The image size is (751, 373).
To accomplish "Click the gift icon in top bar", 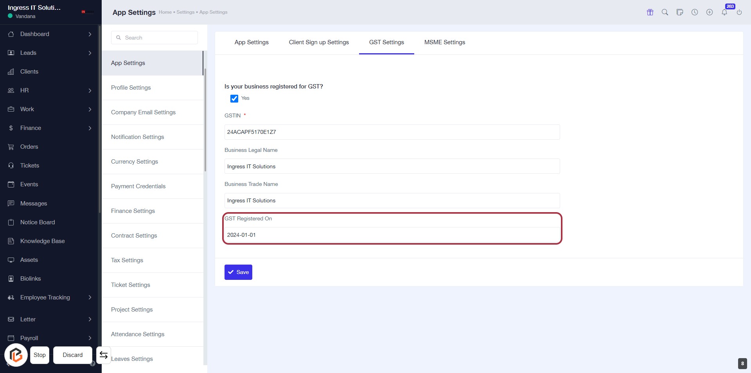I will click(x=650, y=12).
